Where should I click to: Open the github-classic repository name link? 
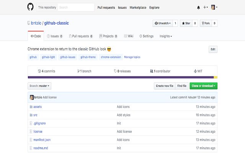[56, 23]
